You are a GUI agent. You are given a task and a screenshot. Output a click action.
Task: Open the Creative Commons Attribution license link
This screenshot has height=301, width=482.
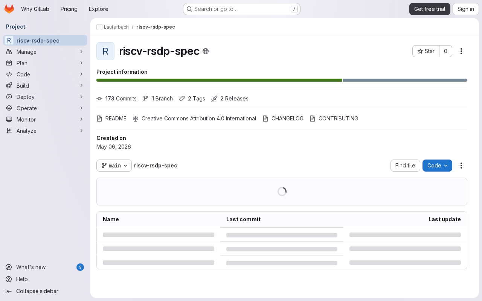coord(194,119)
